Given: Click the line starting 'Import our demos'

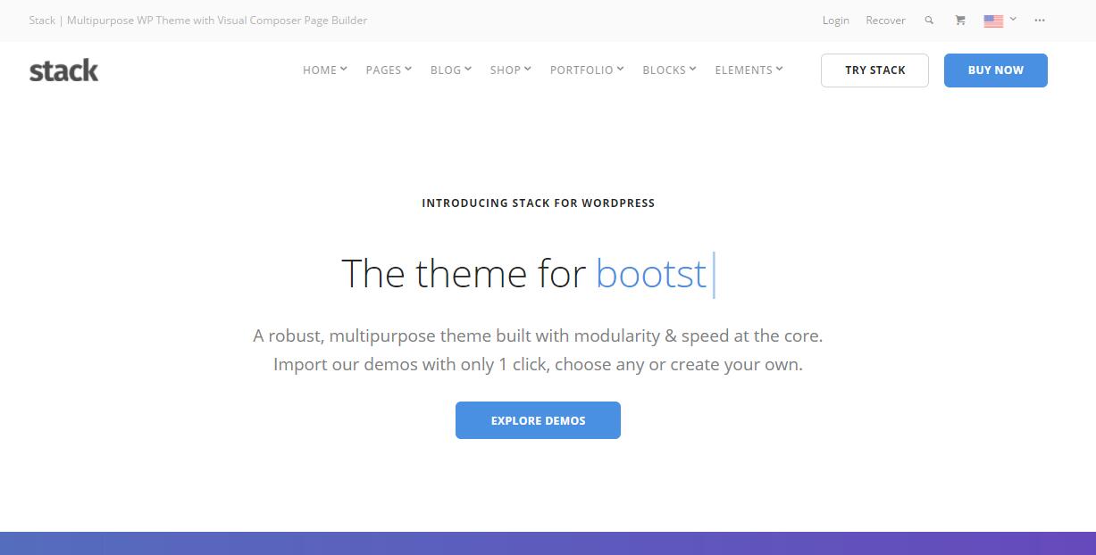Looking at the screenshot, I should click(x=538, y=364).
